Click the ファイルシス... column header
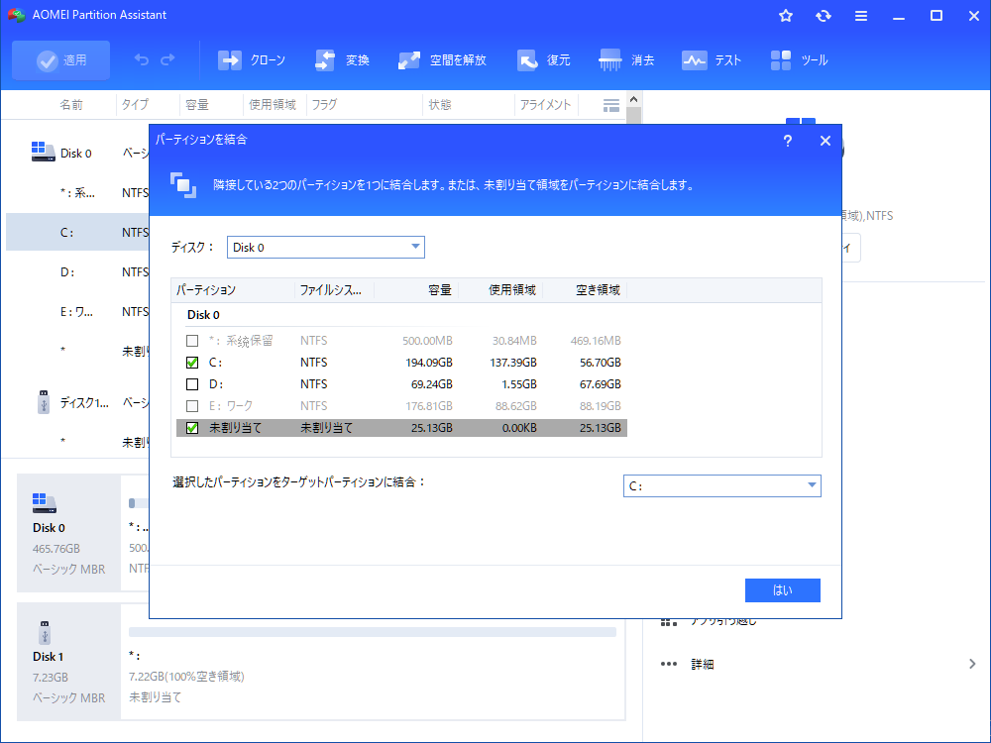The height and width of the screenshot is (743, 991). pos(334,290)
